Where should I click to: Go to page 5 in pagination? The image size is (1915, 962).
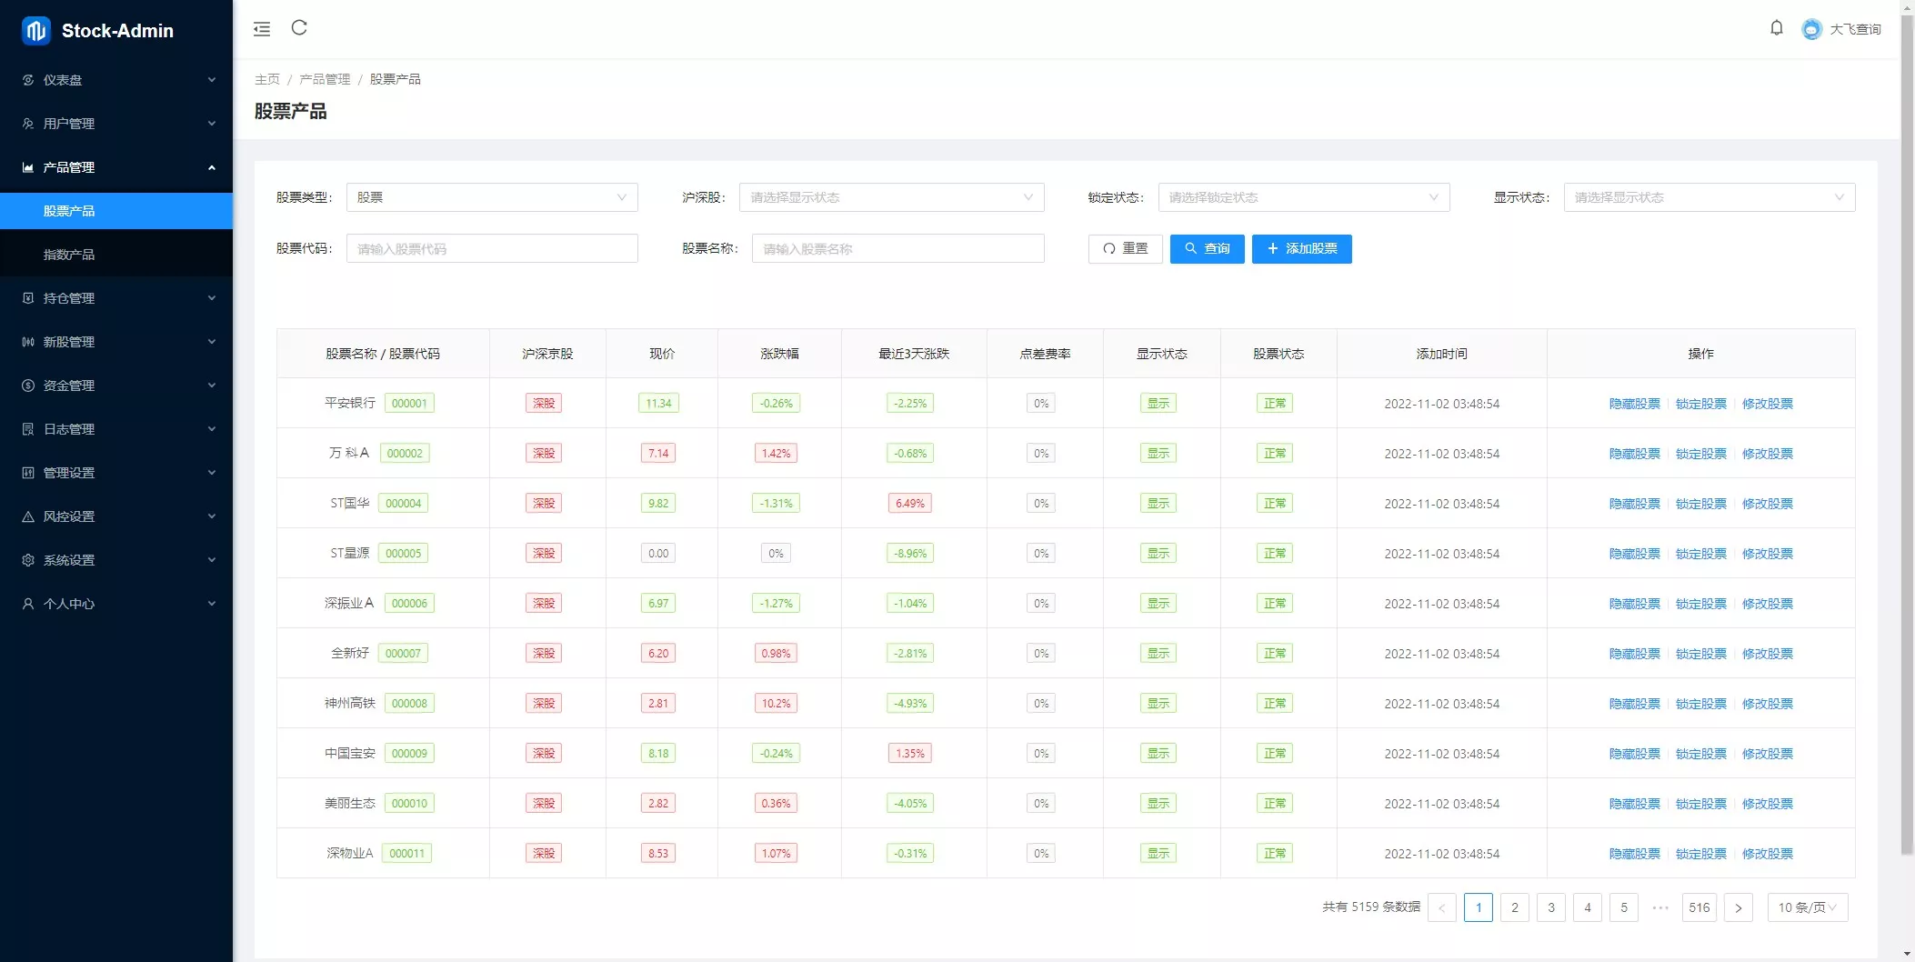coord(1623,907)
